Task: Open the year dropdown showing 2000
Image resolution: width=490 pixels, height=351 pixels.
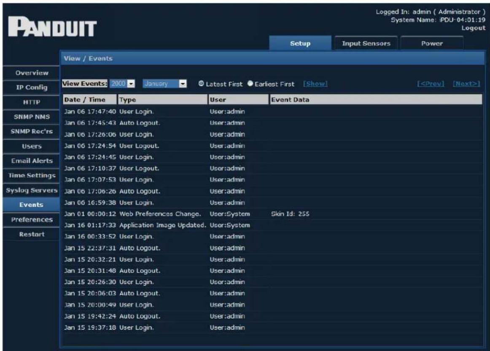Action: tap(122, 84)
